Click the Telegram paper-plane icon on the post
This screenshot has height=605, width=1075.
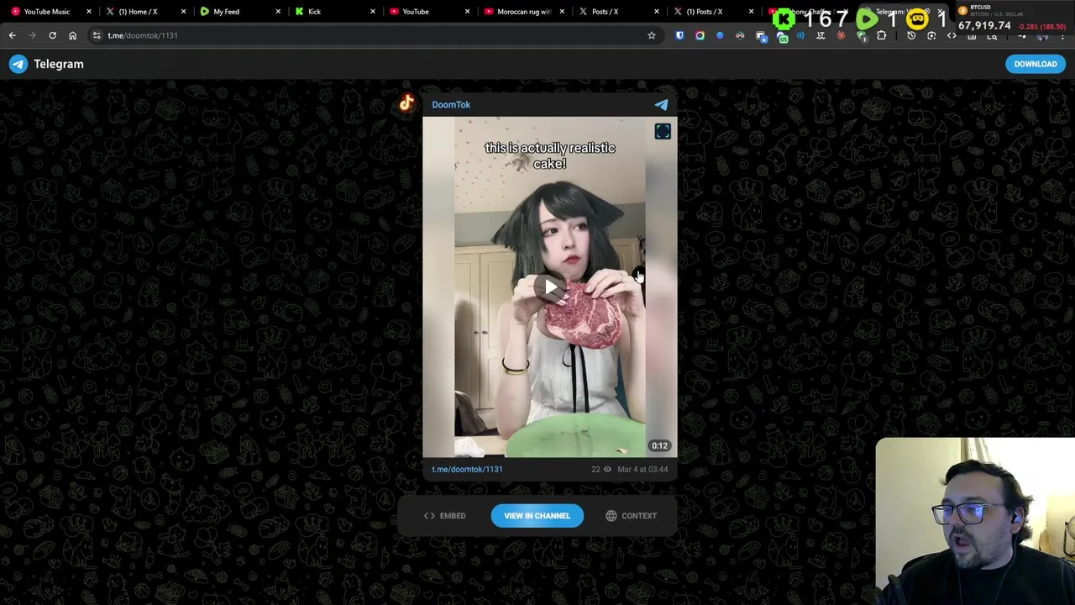(661, 104)
